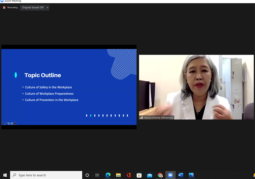Open the Mail app from the taskbar

tap(149, 175)
